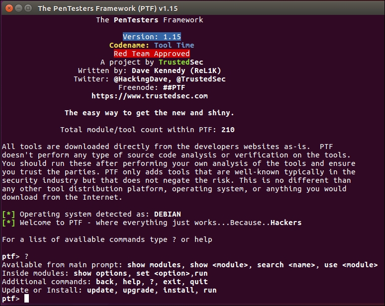Click the Red Team Approved banner
The image size is (385, 306).
pos(152,54)
